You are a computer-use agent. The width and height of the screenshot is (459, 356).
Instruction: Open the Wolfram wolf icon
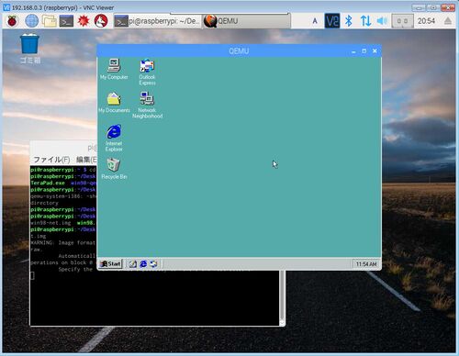coord(101,21)
